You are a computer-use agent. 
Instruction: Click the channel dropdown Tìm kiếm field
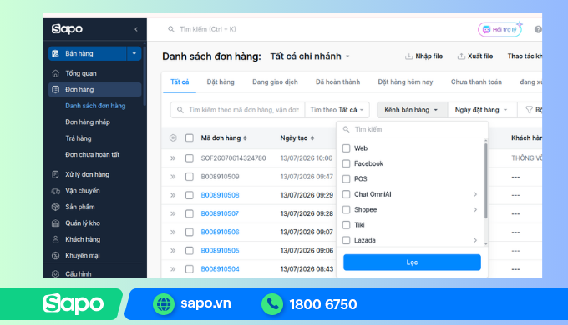[x=412, y=129]
